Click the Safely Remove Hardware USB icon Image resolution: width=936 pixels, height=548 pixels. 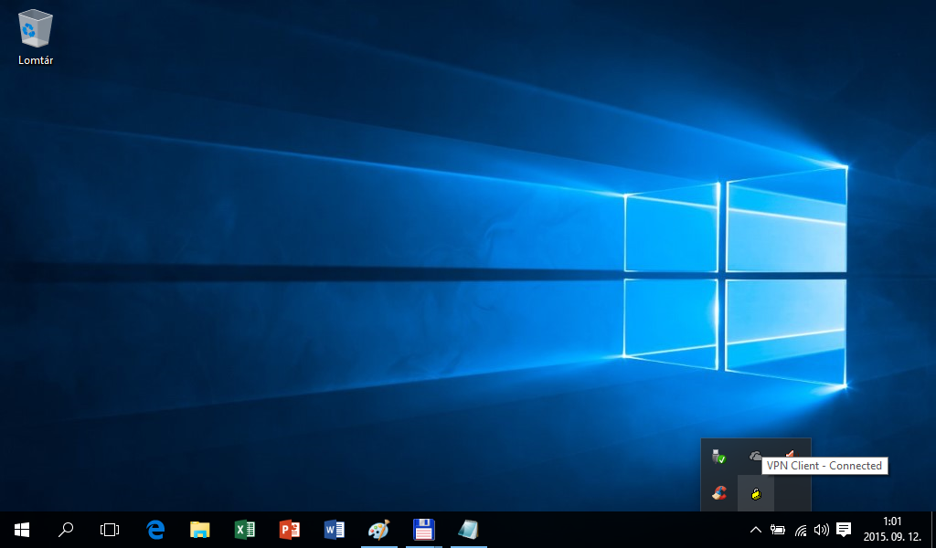719,456
